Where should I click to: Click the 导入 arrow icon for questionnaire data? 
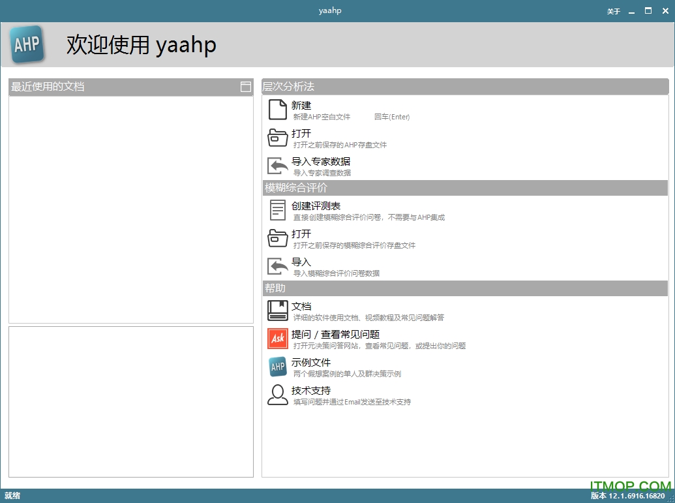(x=277, y=266)
